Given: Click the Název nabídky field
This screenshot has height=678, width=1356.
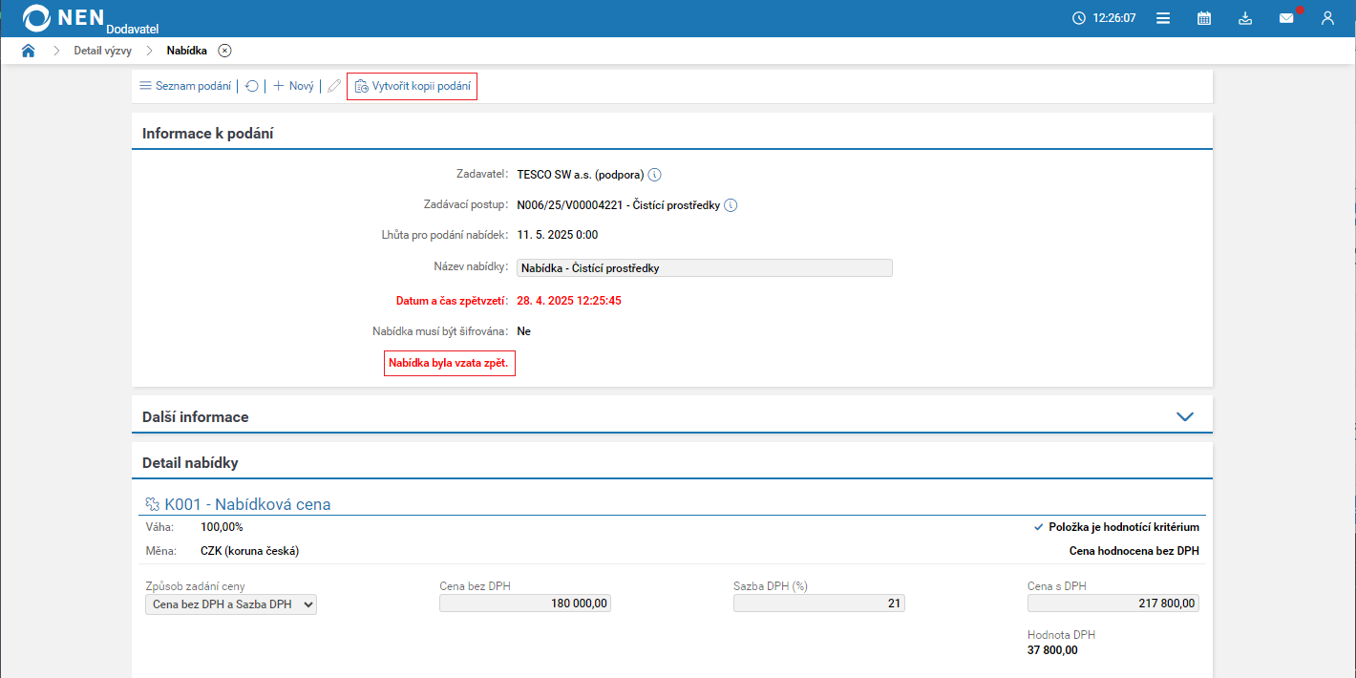Looking at the screenshot, I should pos(704,268).
